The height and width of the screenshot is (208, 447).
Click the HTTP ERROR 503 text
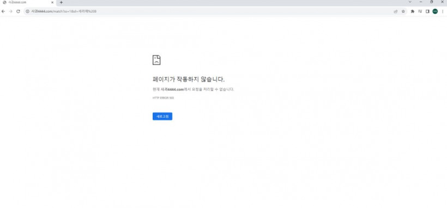pyautogui.click(x=163, y=97)
